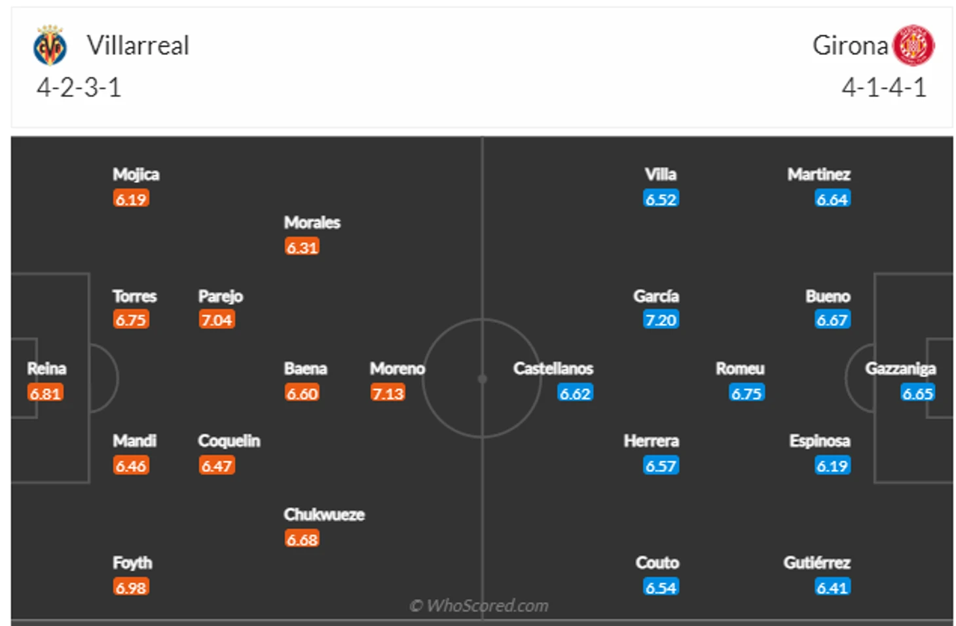This screenshot has width=956, height=626.
Task: Click Reina's 6.81 goalkeeper rating badge
Action: point(45,393)
